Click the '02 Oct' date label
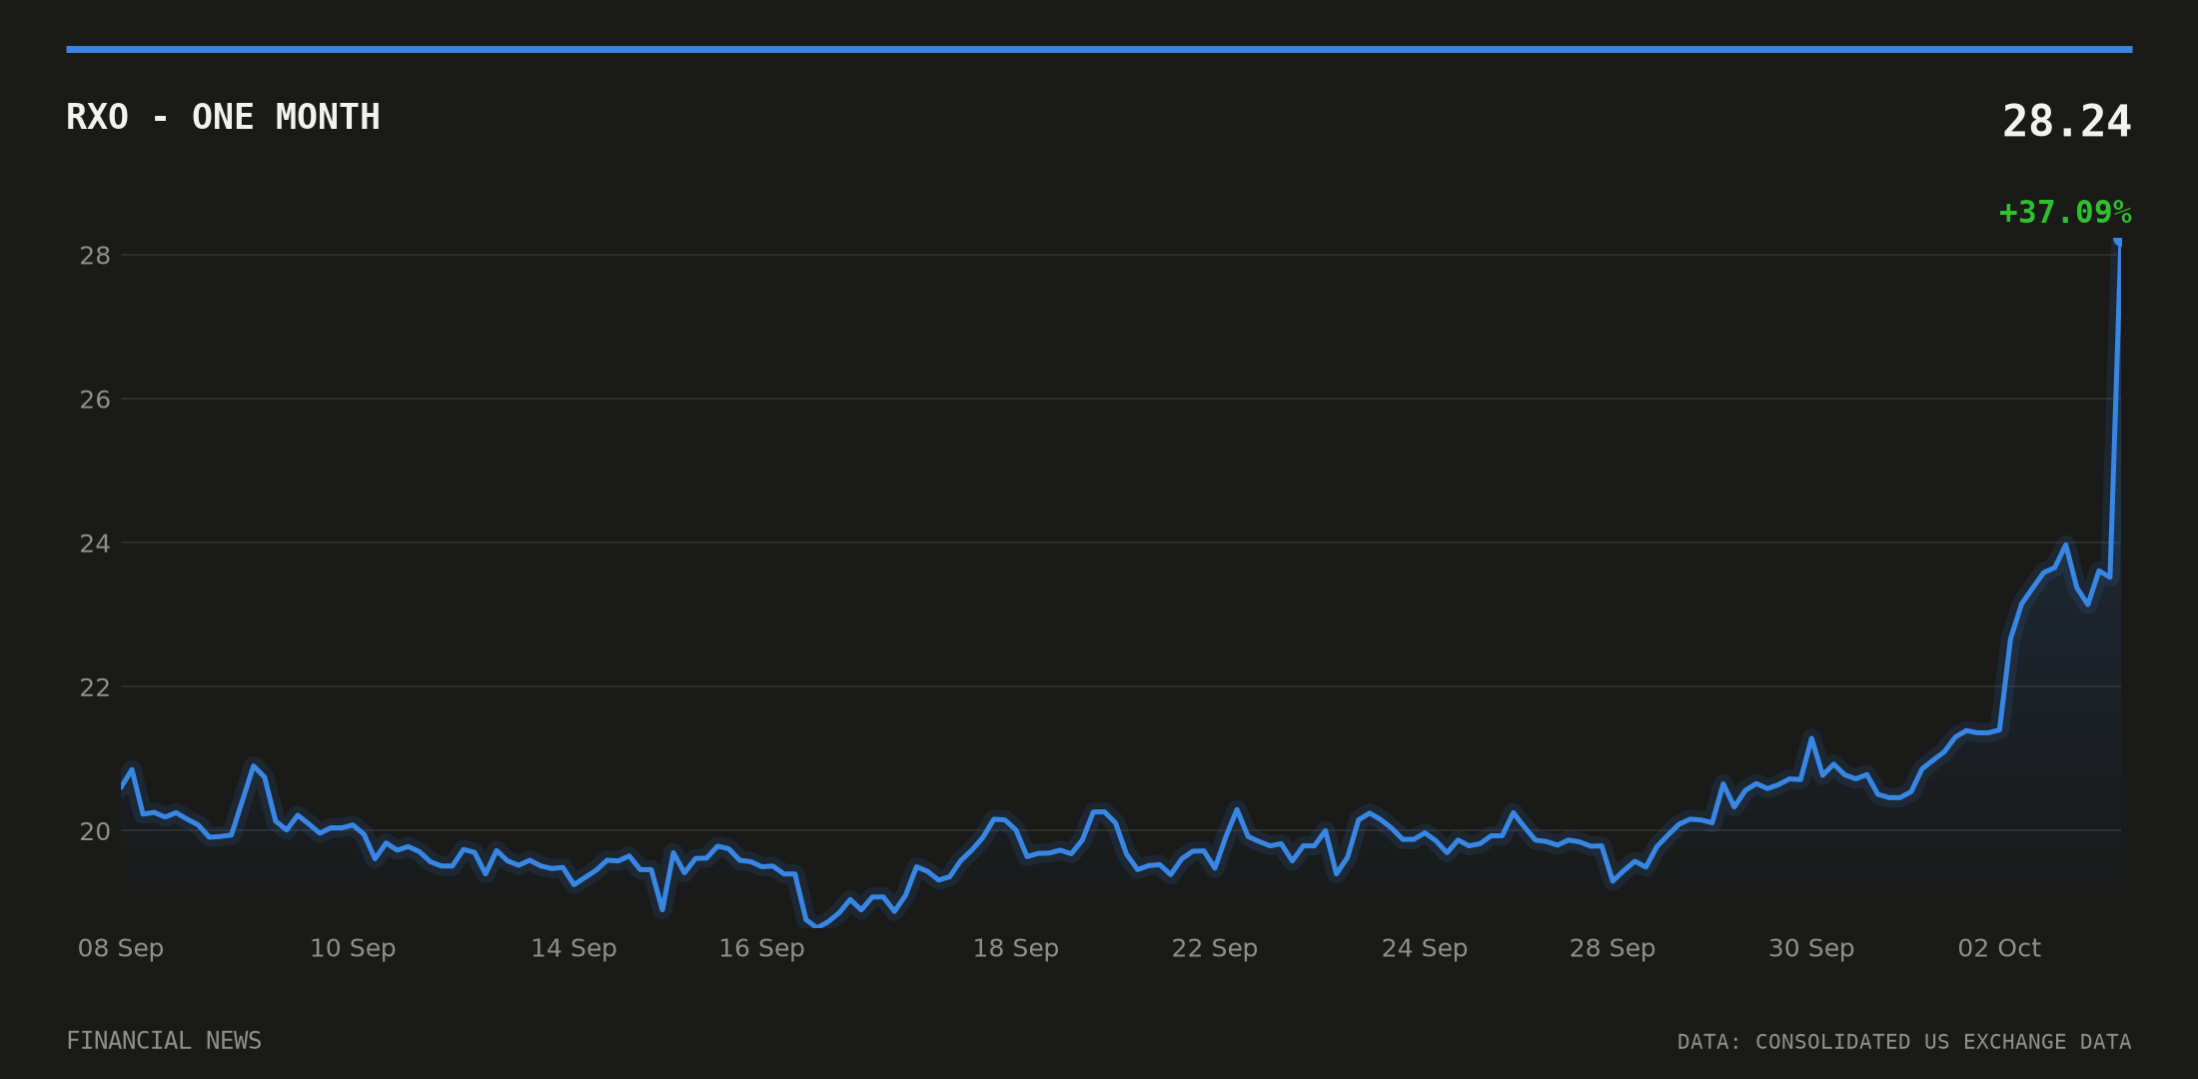The height and width of the screenshot is (1079, 2198). coord(1999,948)
